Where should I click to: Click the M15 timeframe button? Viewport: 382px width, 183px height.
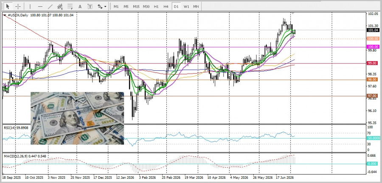136,6
